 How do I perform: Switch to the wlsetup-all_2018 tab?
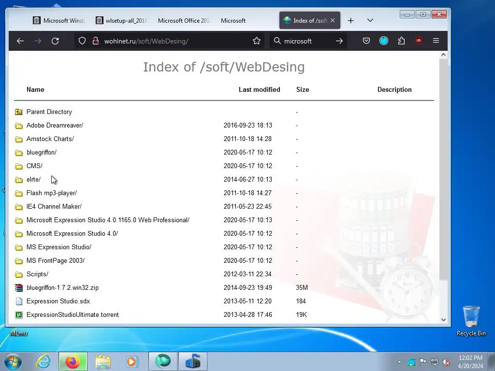point(122,20)
